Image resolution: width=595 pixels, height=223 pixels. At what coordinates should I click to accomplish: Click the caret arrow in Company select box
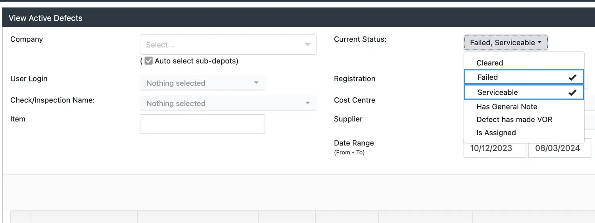[307, 45]
